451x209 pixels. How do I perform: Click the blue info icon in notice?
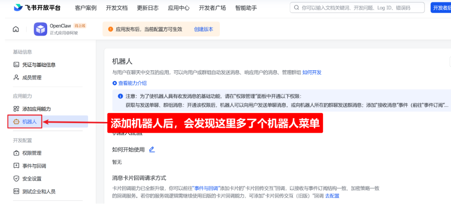coord(120,96)
